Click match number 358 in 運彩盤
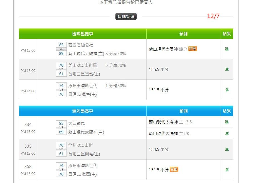Image resolution: width=259 pixels, height=183 pixels. pyautogui.click(x=28, y=166)
